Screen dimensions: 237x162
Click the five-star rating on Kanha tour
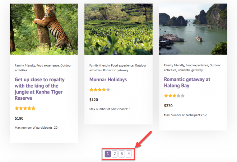click(x=25, y=108)
